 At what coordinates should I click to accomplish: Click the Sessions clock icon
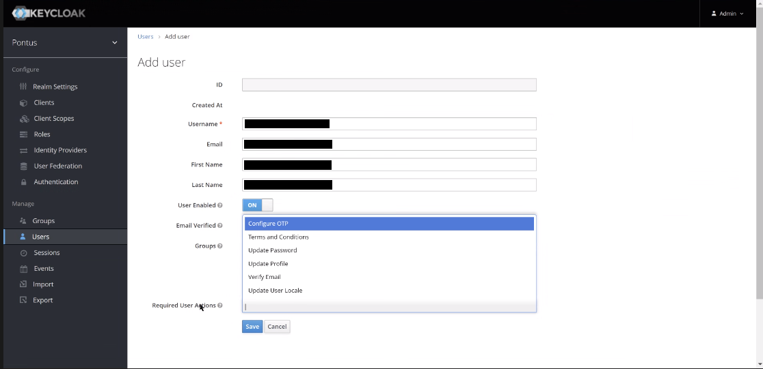tap(23, 252)
